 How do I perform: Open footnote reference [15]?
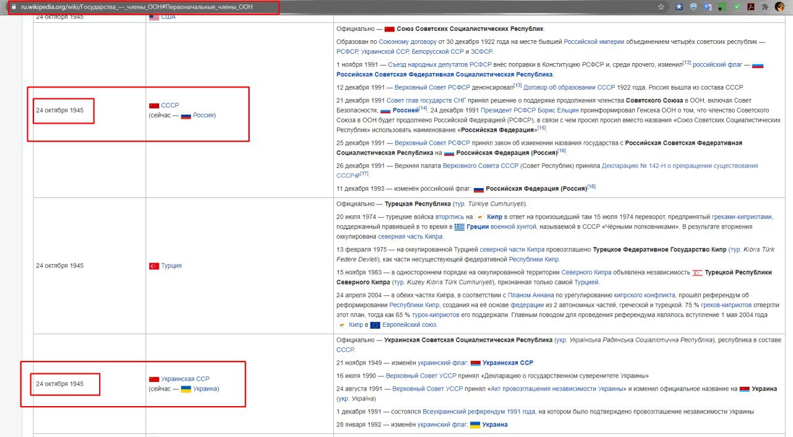pyautogui.click(x=541, y=128)
